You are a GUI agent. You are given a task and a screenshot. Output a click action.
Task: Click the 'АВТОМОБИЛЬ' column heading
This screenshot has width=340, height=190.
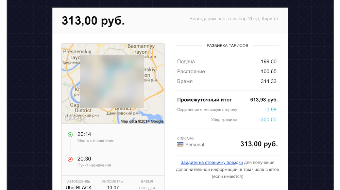(x=79, y=182)
